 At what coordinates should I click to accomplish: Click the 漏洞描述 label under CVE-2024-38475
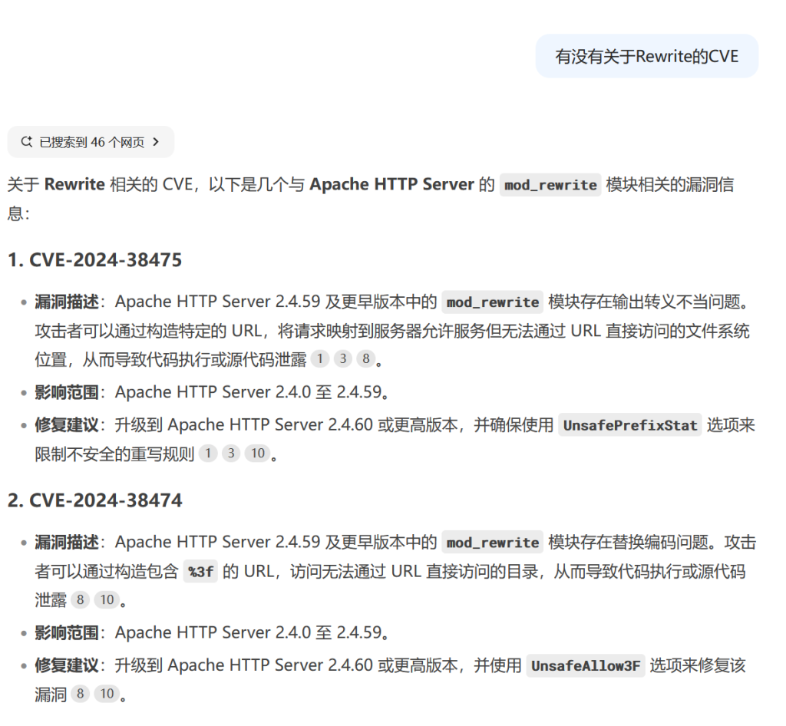(x=67, y=302)
